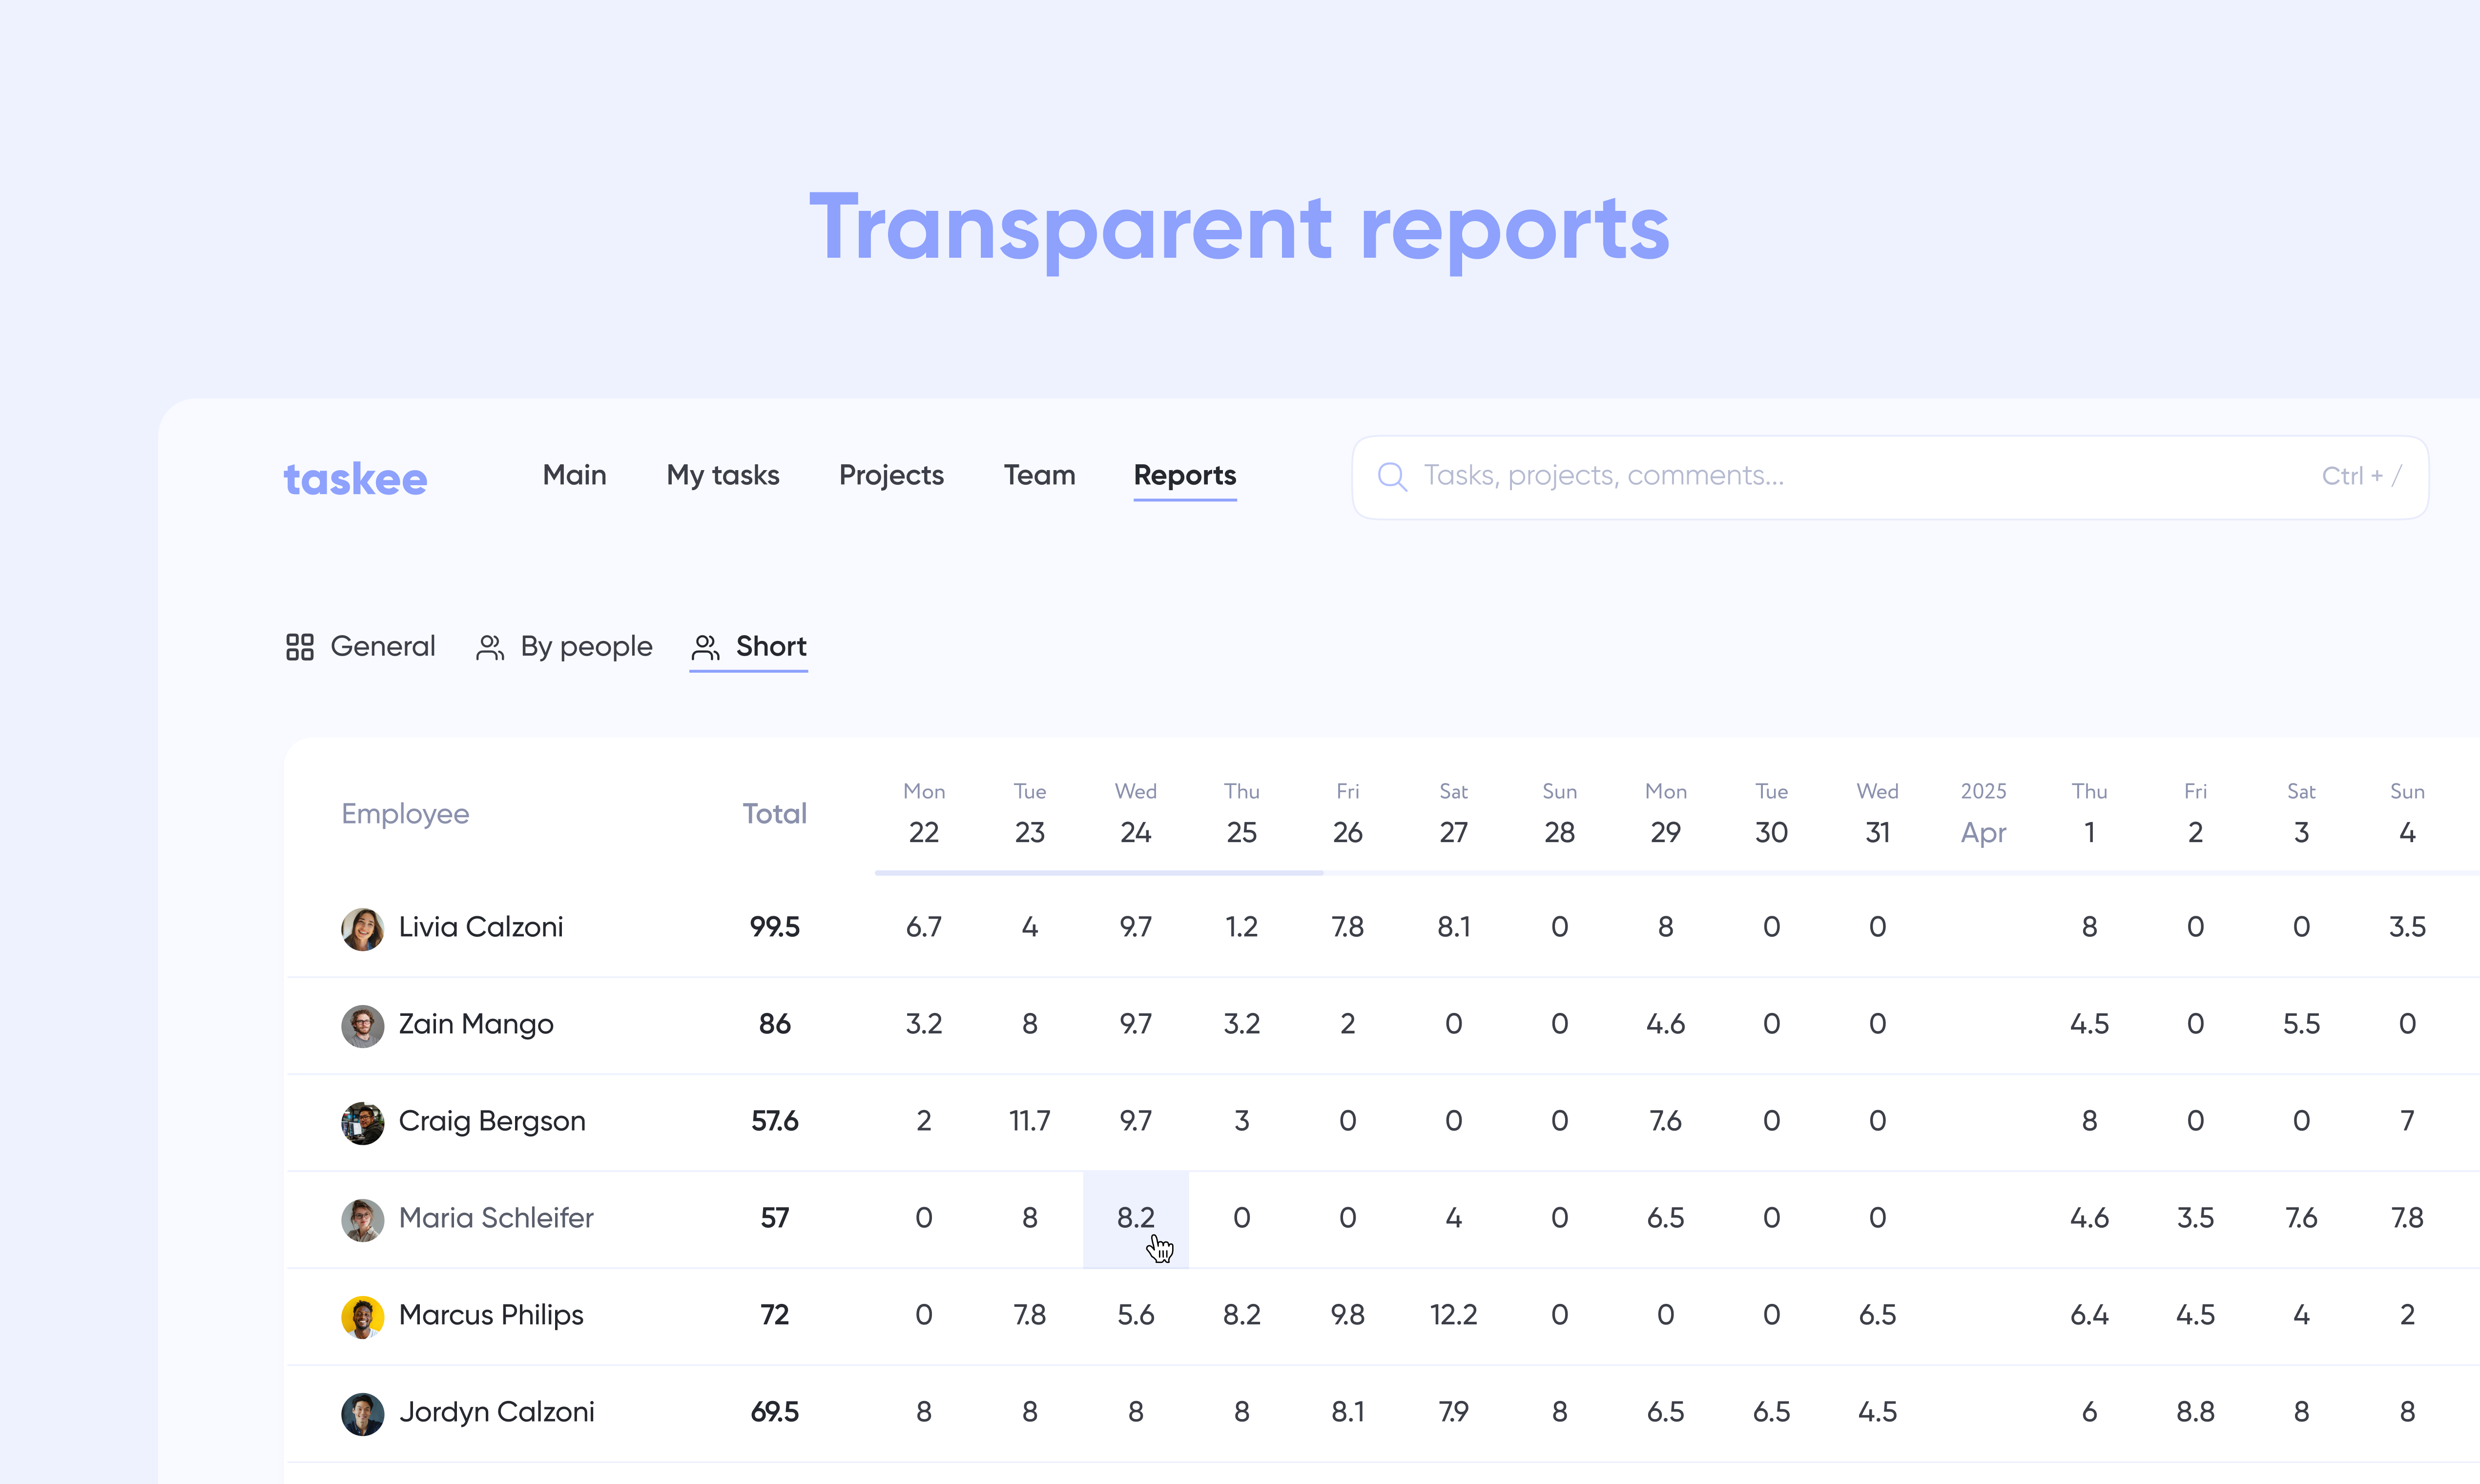Click the search magnifier icon
Viewport: 2480px width, 1484px height.
(1392, 476)
